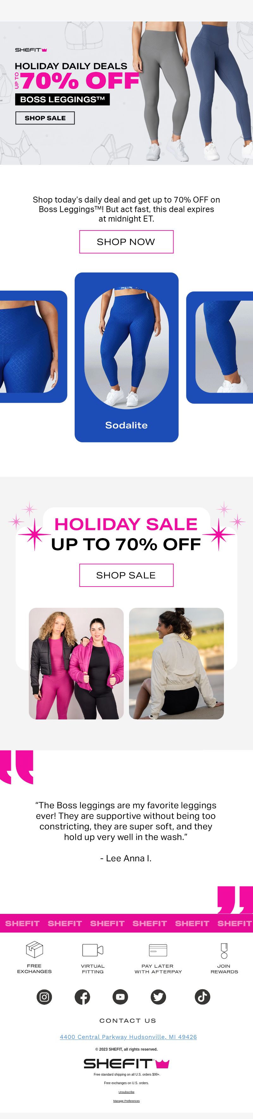Click the Join Rewards medal icon
This screenshot has width=253, height=1119.
pos(224,951)
